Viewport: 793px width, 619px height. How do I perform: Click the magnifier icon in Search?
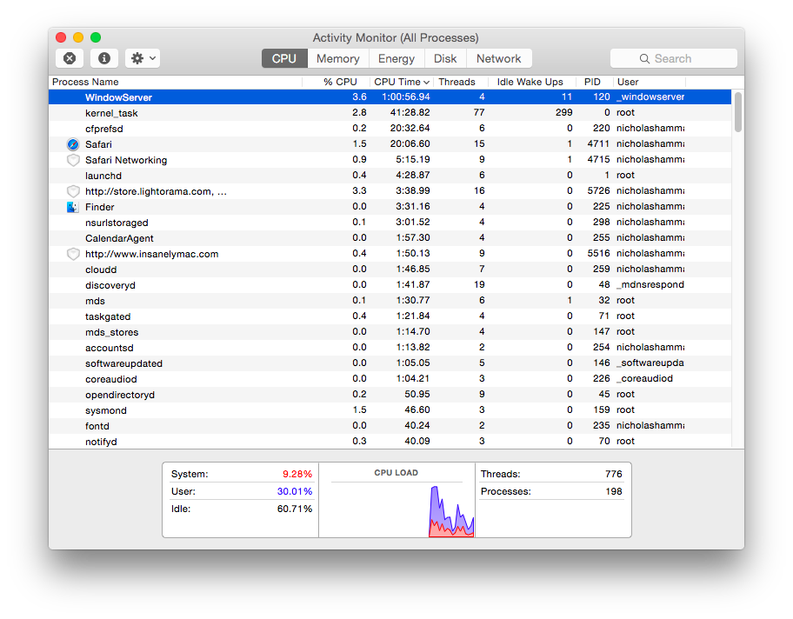pyautogui.click(x=644, y=58)
